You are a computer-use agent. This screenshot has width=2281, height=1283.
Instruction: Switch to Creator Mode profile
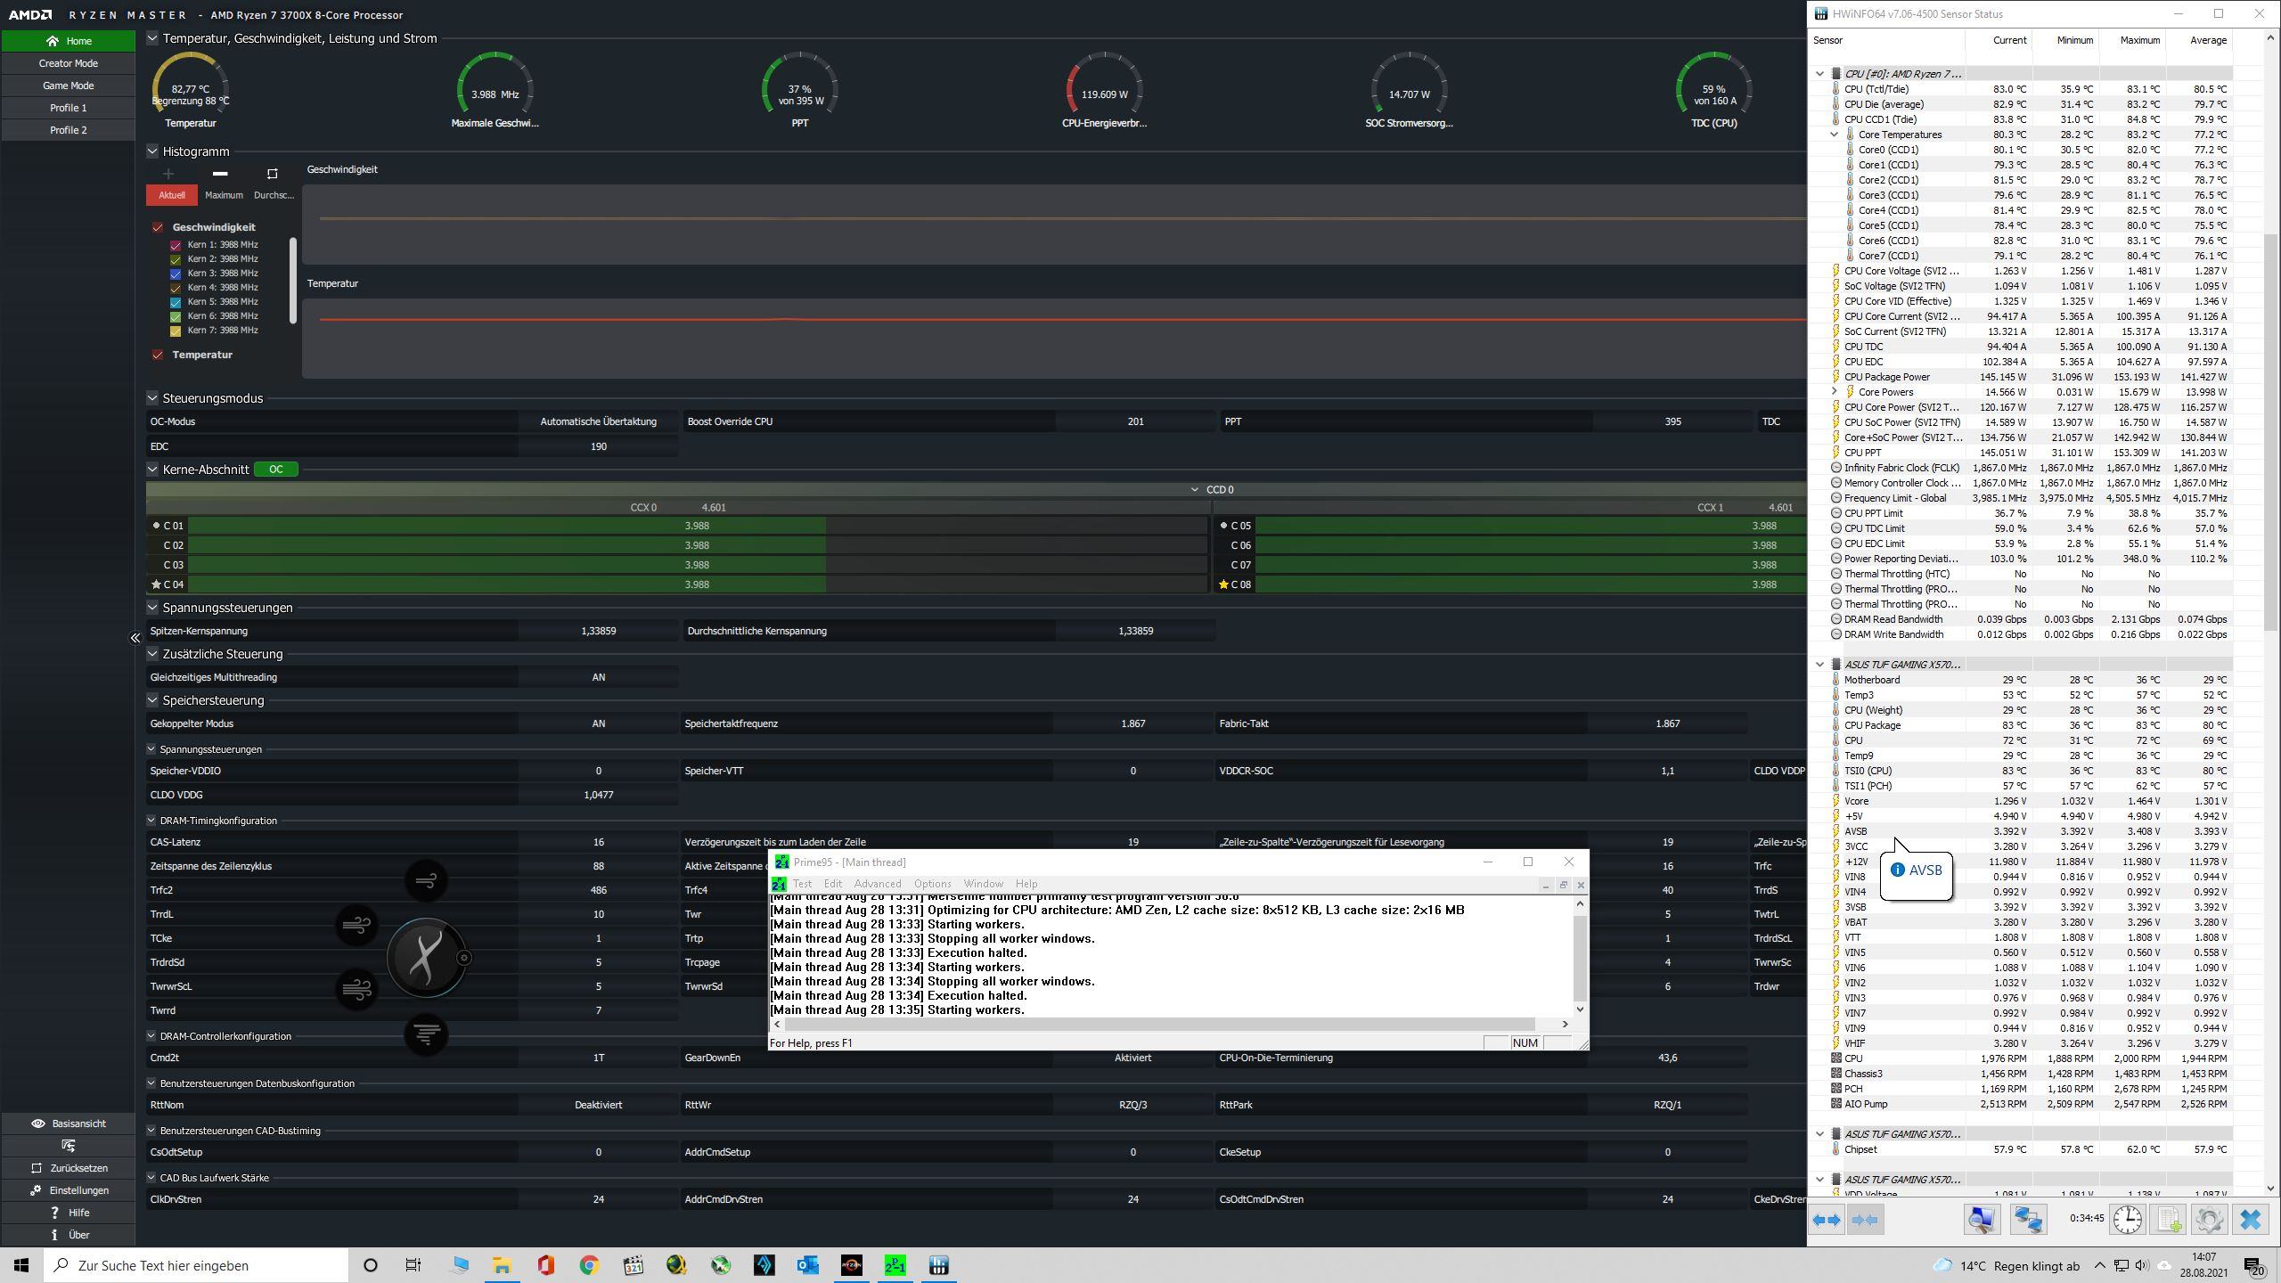coord(68,63)
